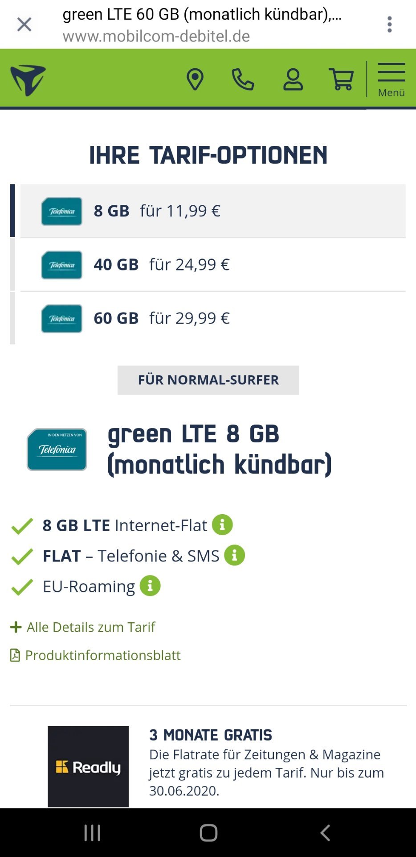
Task: Open the hamburger Menü
Action: (392, 79)
